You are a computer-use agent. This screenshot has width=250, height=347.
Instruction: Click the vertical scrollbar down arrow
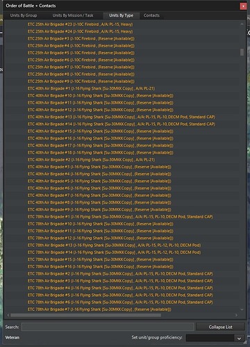(x=242, y=309)
